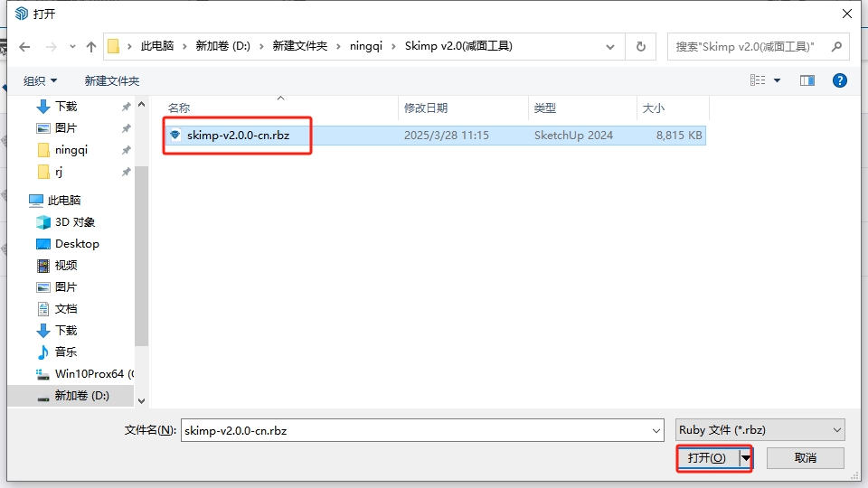The height and width of the screenshot is (488, 868).
Task: Open the 组织 menu
Action: tap(40, 80)
